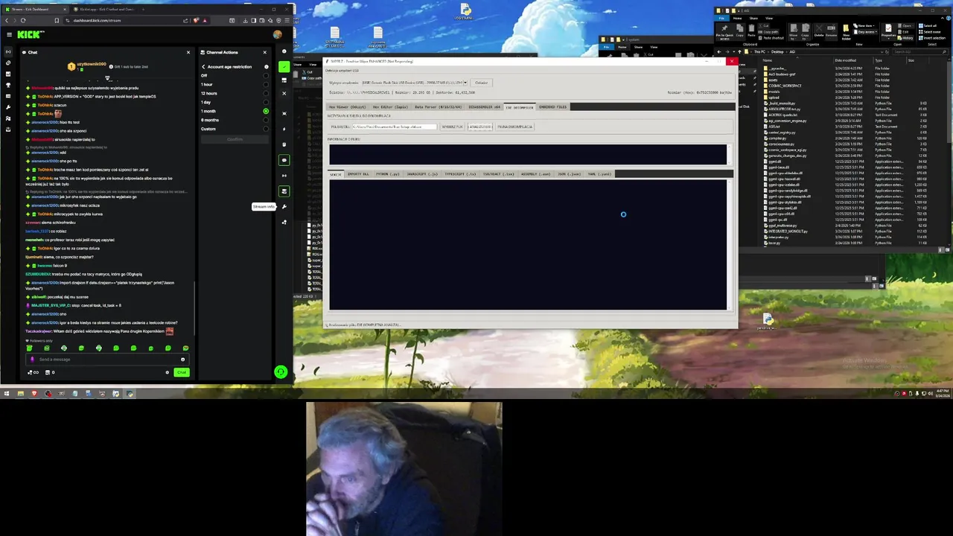Screen dimensions: 953x536
Task: Click the green Chat send button
Action: [182, 372]
